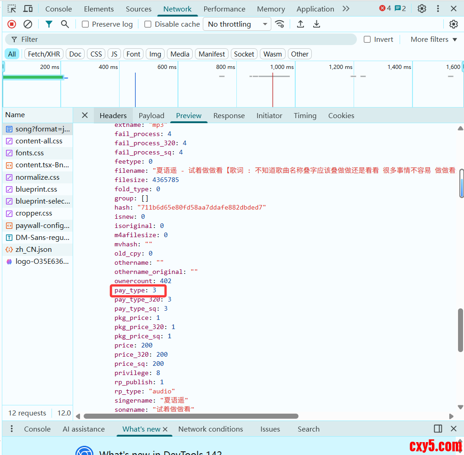Open network settings gear icon
Screen dimensions: 464x455
coord(453,24)
